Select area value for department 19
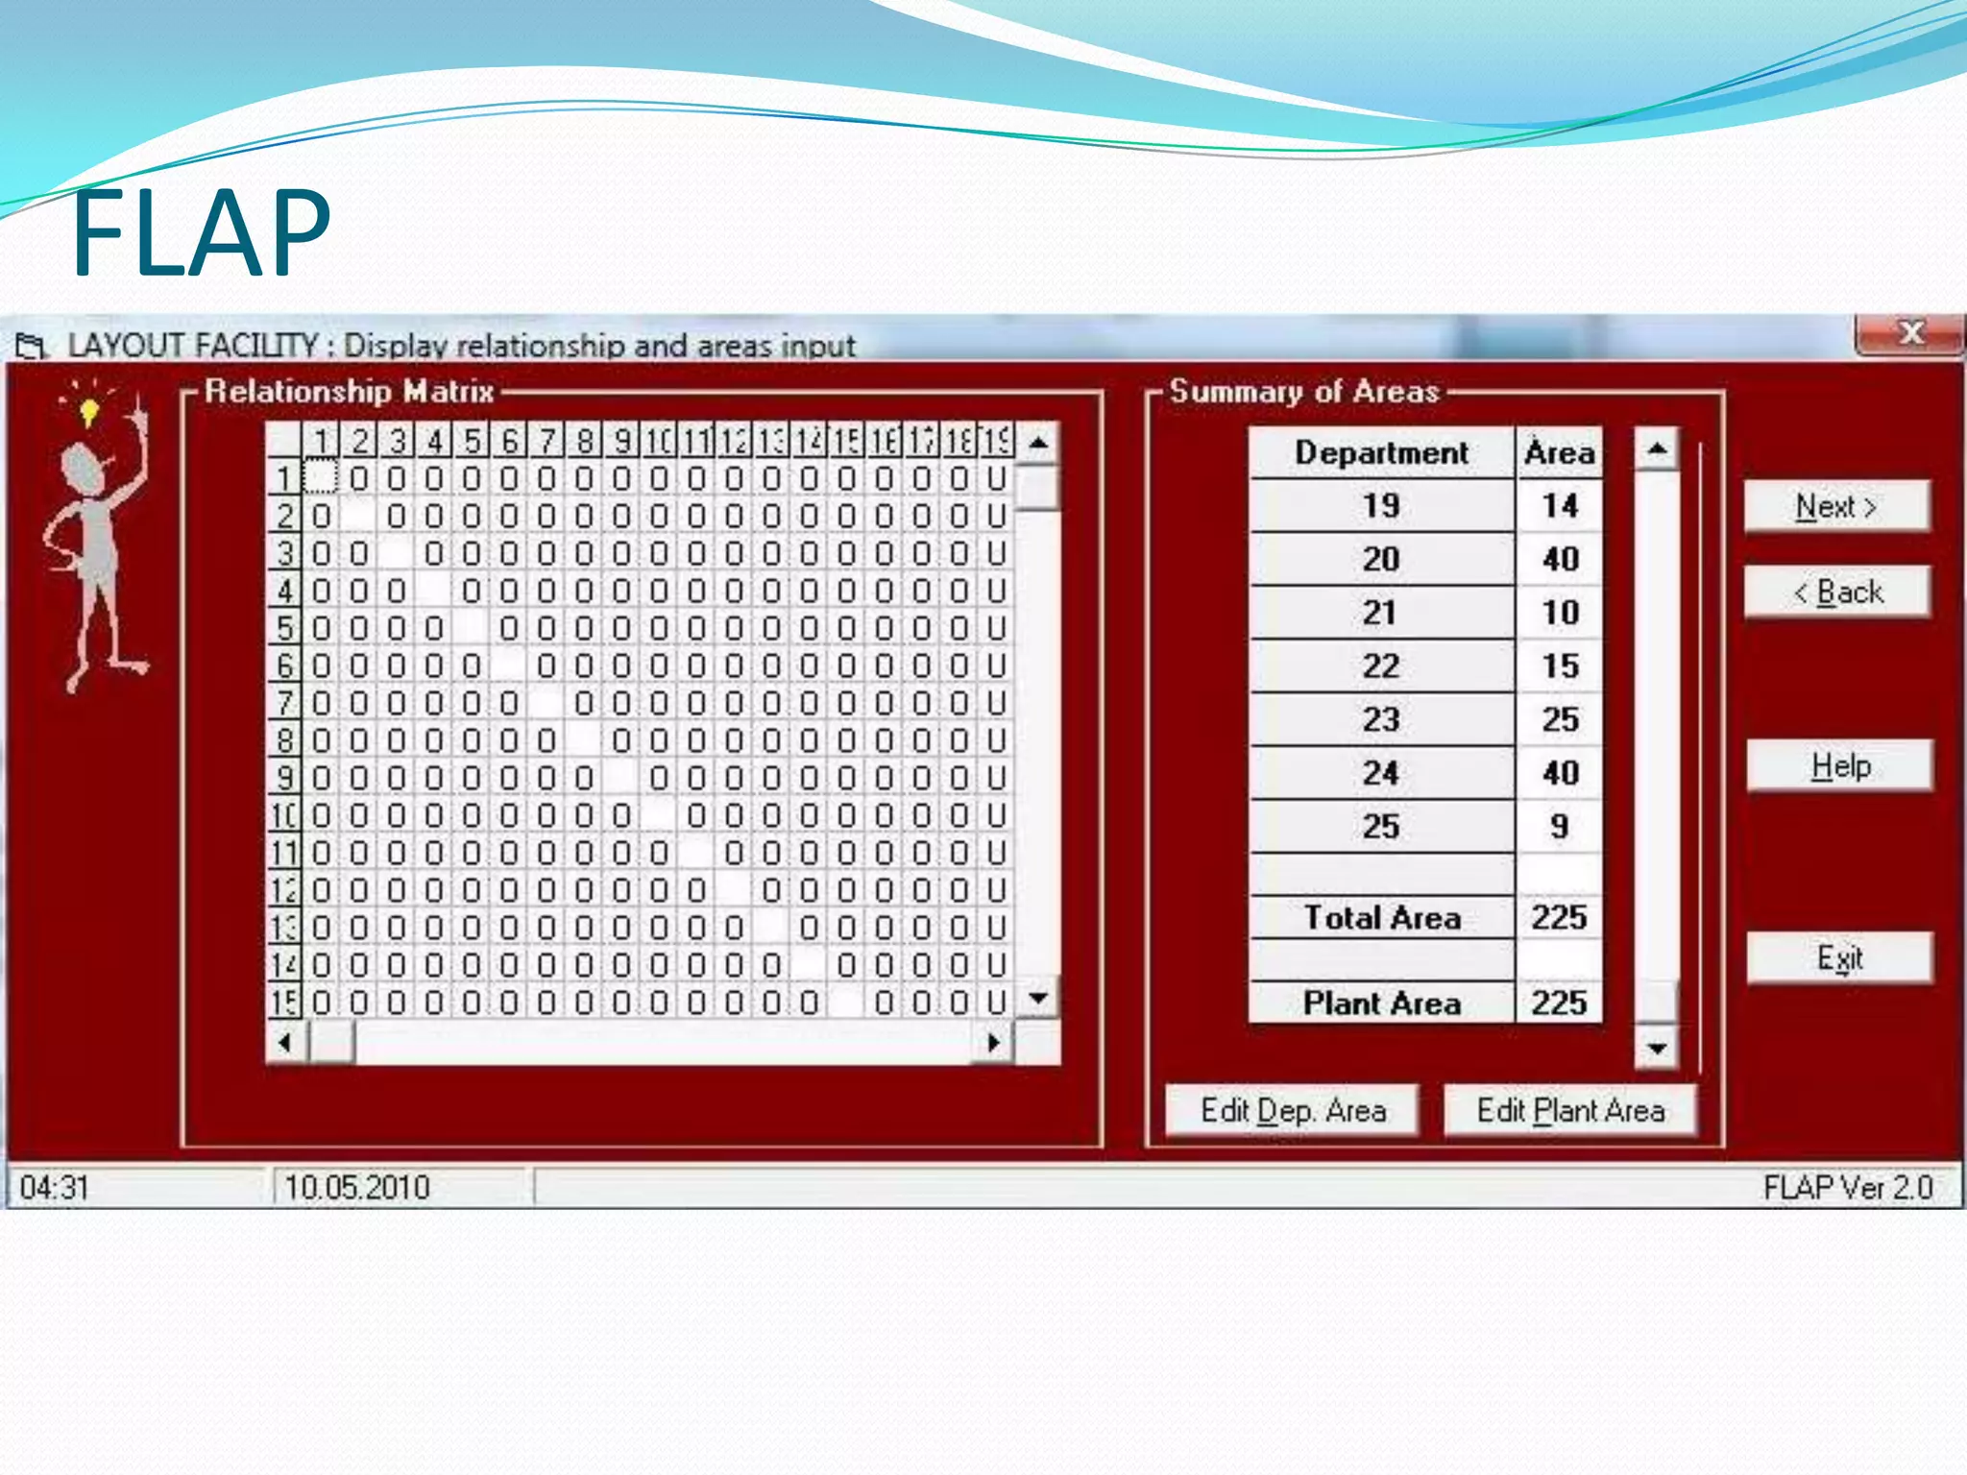Image resolution: width=1967 pixels, height=1475 pixels. pyautogui.click(x=1559, y=506)
